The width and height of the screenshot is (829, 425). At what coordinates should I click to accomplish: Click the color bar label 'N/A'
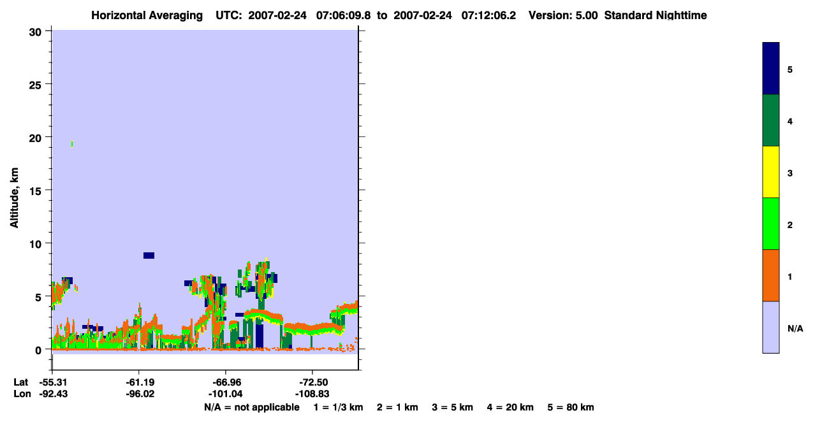[x=795, y=328]
